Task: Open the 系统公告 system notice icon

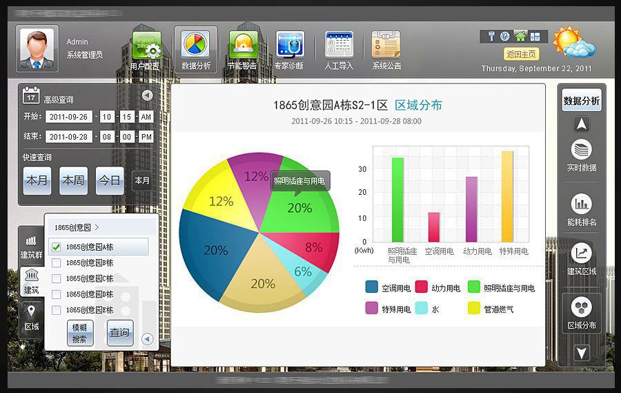Action: tap(386, 46)
